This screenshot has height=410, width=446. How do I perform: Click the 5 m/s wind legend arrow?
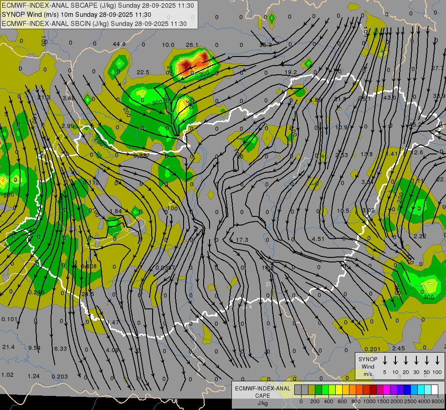pyautogui.click(x=384, y=360)
